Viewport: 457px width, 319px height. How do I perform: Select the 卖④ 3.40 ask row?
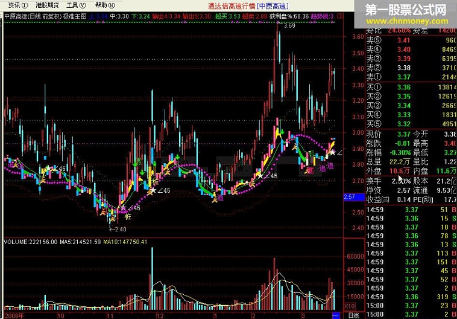(x=411, y=50)
